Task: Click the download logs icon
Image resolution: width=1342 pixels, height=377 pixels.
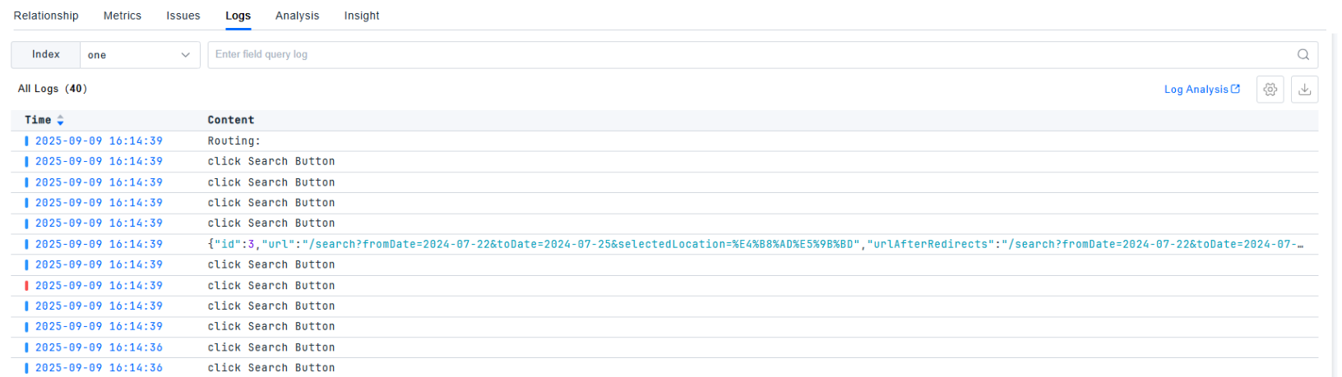Action: [1304, 90]
